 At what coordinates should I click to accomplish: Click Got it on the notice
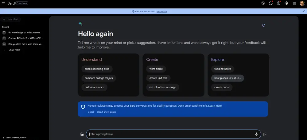click(91, 112)
